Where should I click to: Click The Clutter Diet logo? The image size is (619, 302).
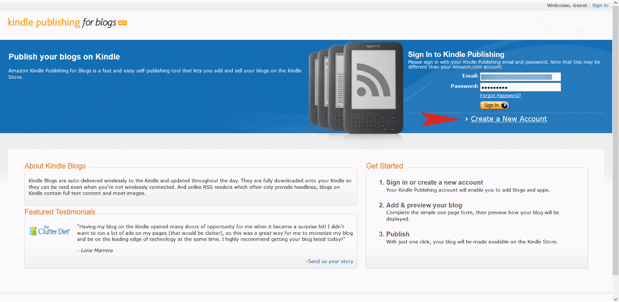[50, 231]
